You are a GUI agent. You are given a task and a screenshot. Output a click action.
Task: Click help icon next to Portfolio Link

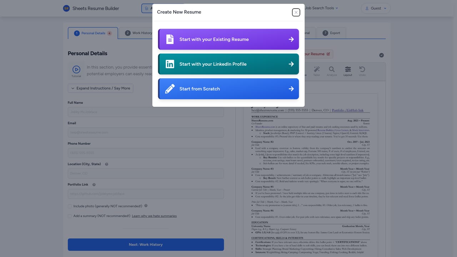[94, 185]
